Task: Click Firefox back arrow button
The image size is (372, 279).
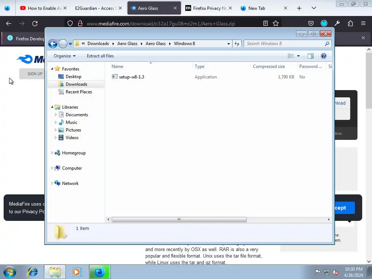Action: tap(9, 24)
